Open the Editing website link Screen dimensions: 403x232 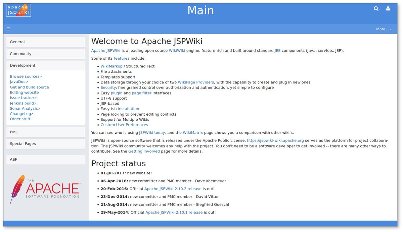click(x=24, y=93)
